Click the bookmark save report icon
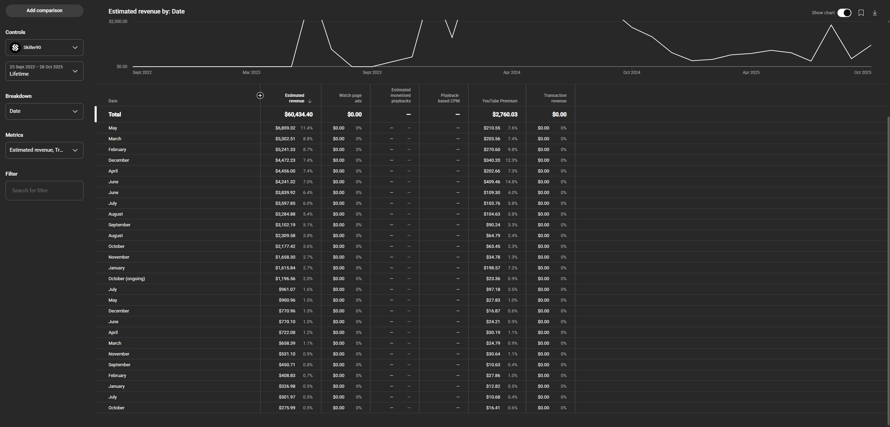Viewport: 890px width, 427px height. click(x=861, y=13)
